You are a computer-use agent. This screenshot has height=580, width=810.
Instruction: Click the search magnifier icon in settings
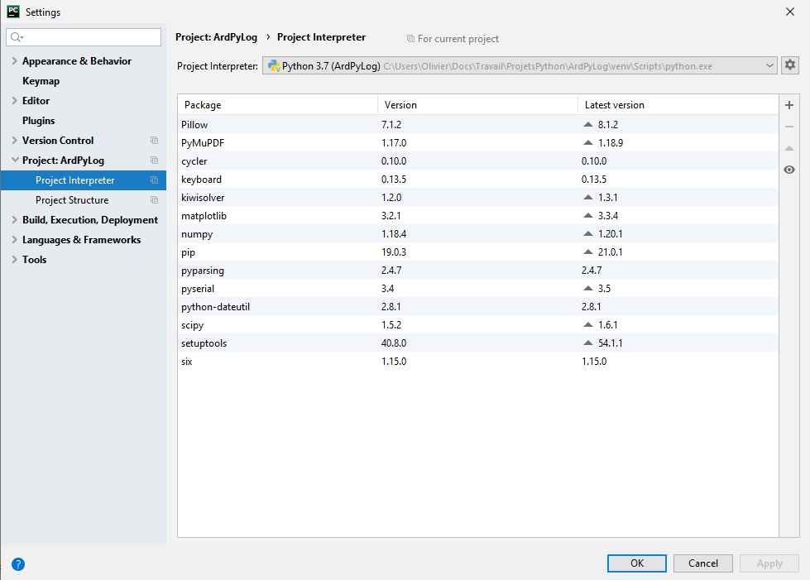[x=17, y=38]
